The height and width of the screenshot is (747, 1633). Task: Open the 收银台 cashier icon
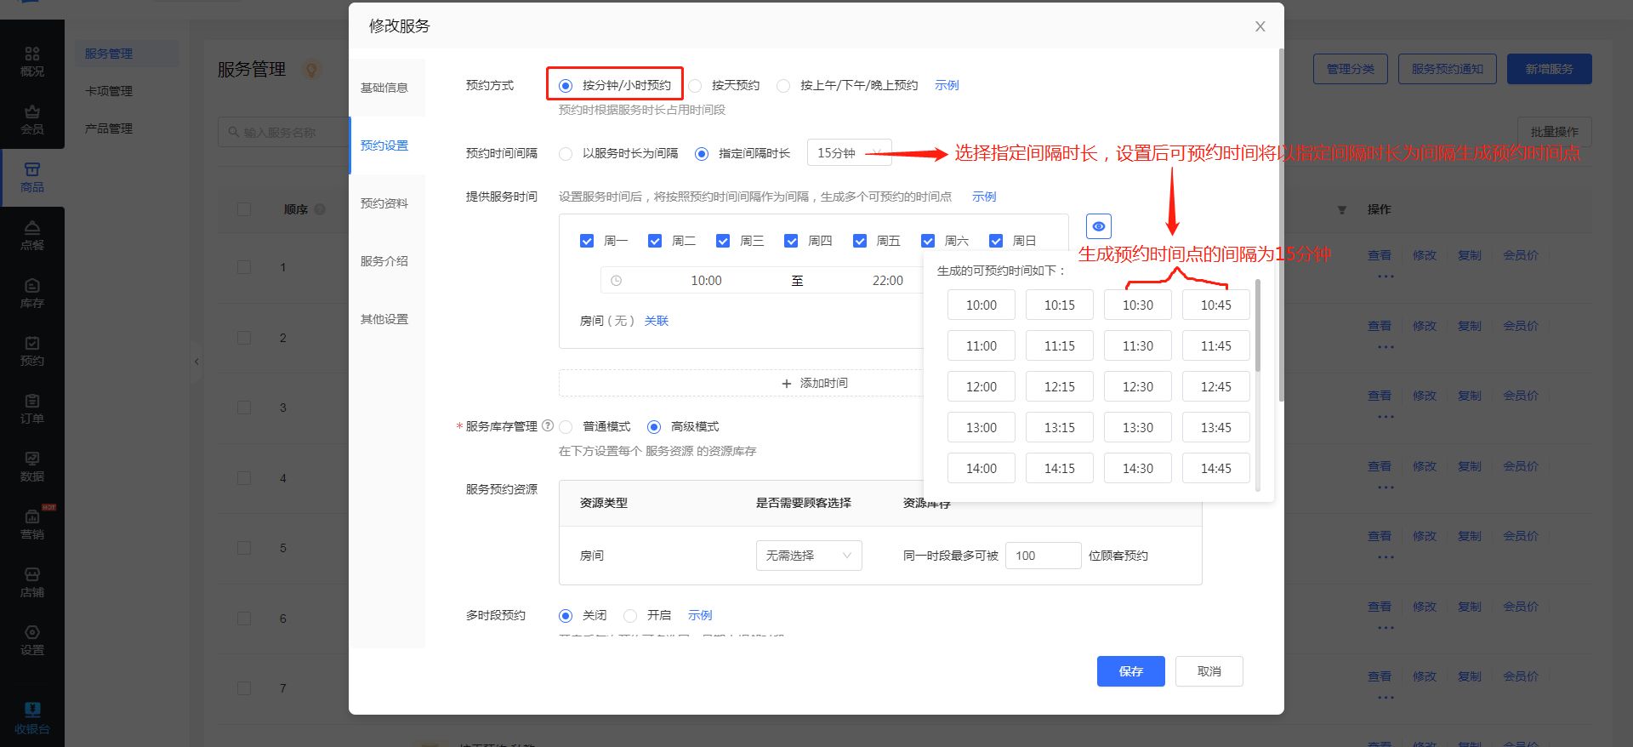(x=32, y=719)
